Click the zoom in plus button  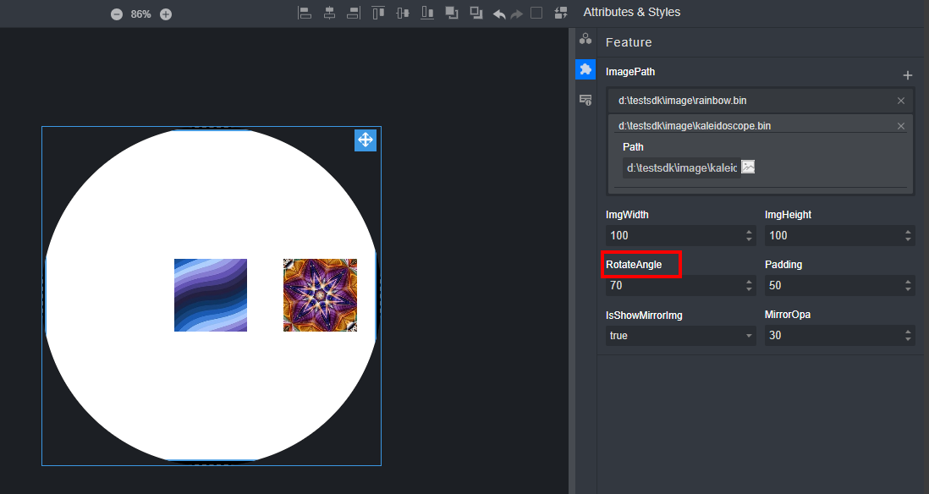[166, 14]
